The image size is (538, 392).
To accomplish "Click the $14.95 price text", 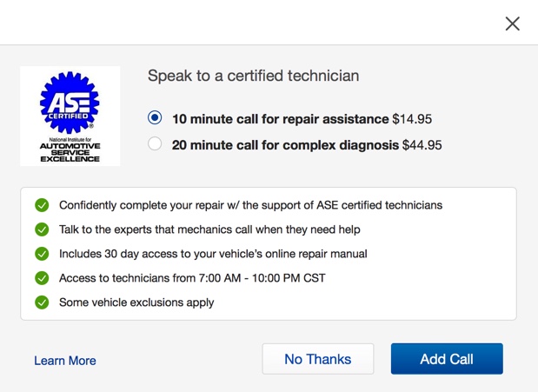I will [x=412, y=119].
